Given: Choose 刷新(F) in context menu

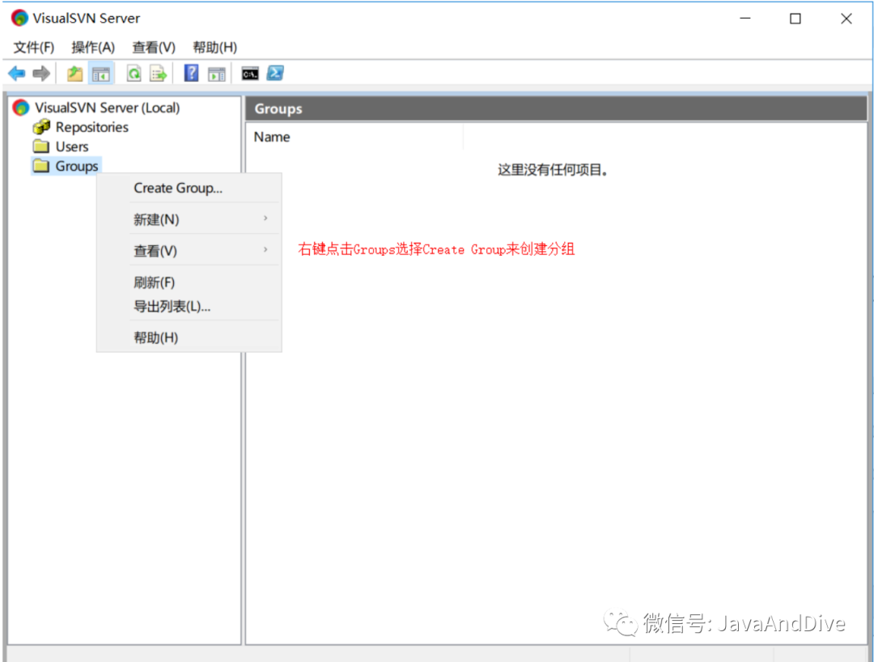Looking at the screenshot, I should (189, 282).
